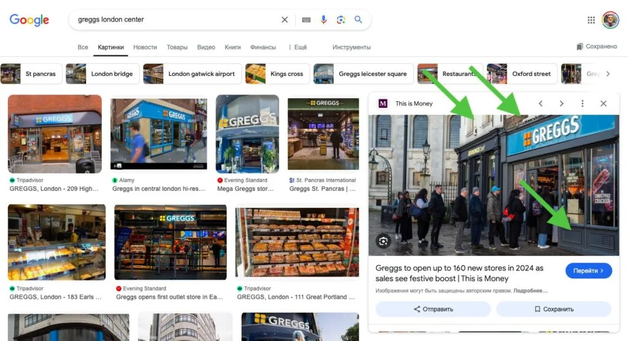This screenshot has height=341, width=628.
Task: Click "Greggs in central london hi-res..." caption
Action: [159, 189]
